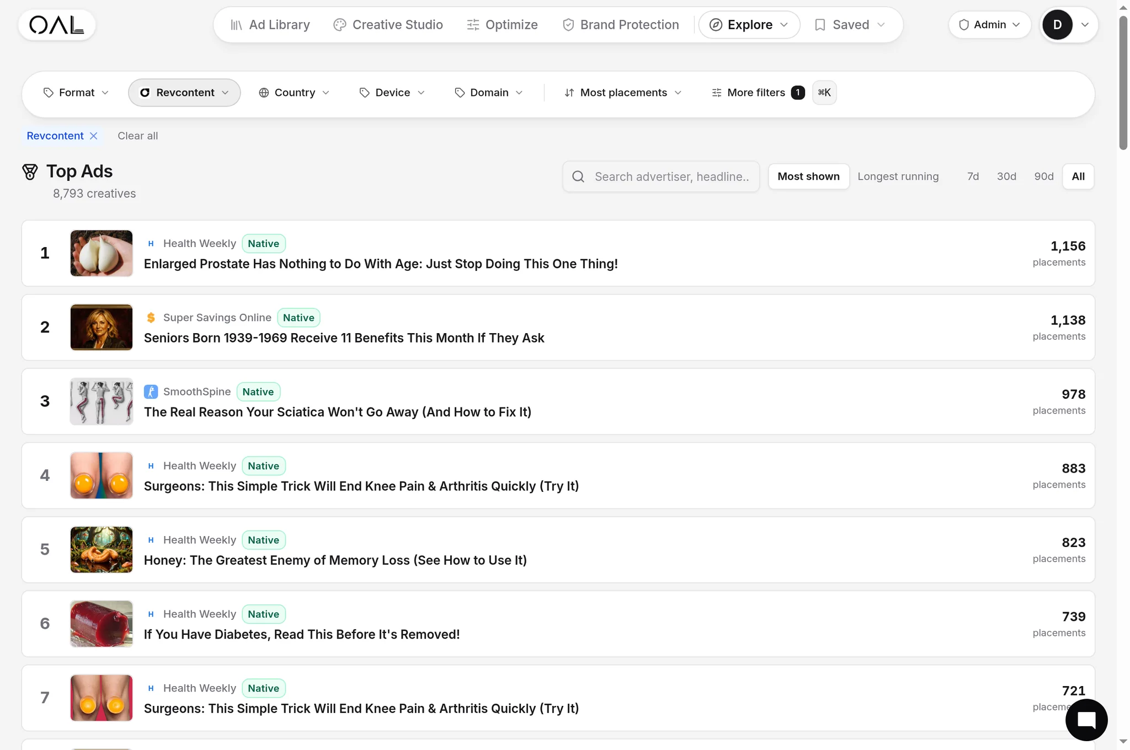Click the OAL logo

click(57, 25)
